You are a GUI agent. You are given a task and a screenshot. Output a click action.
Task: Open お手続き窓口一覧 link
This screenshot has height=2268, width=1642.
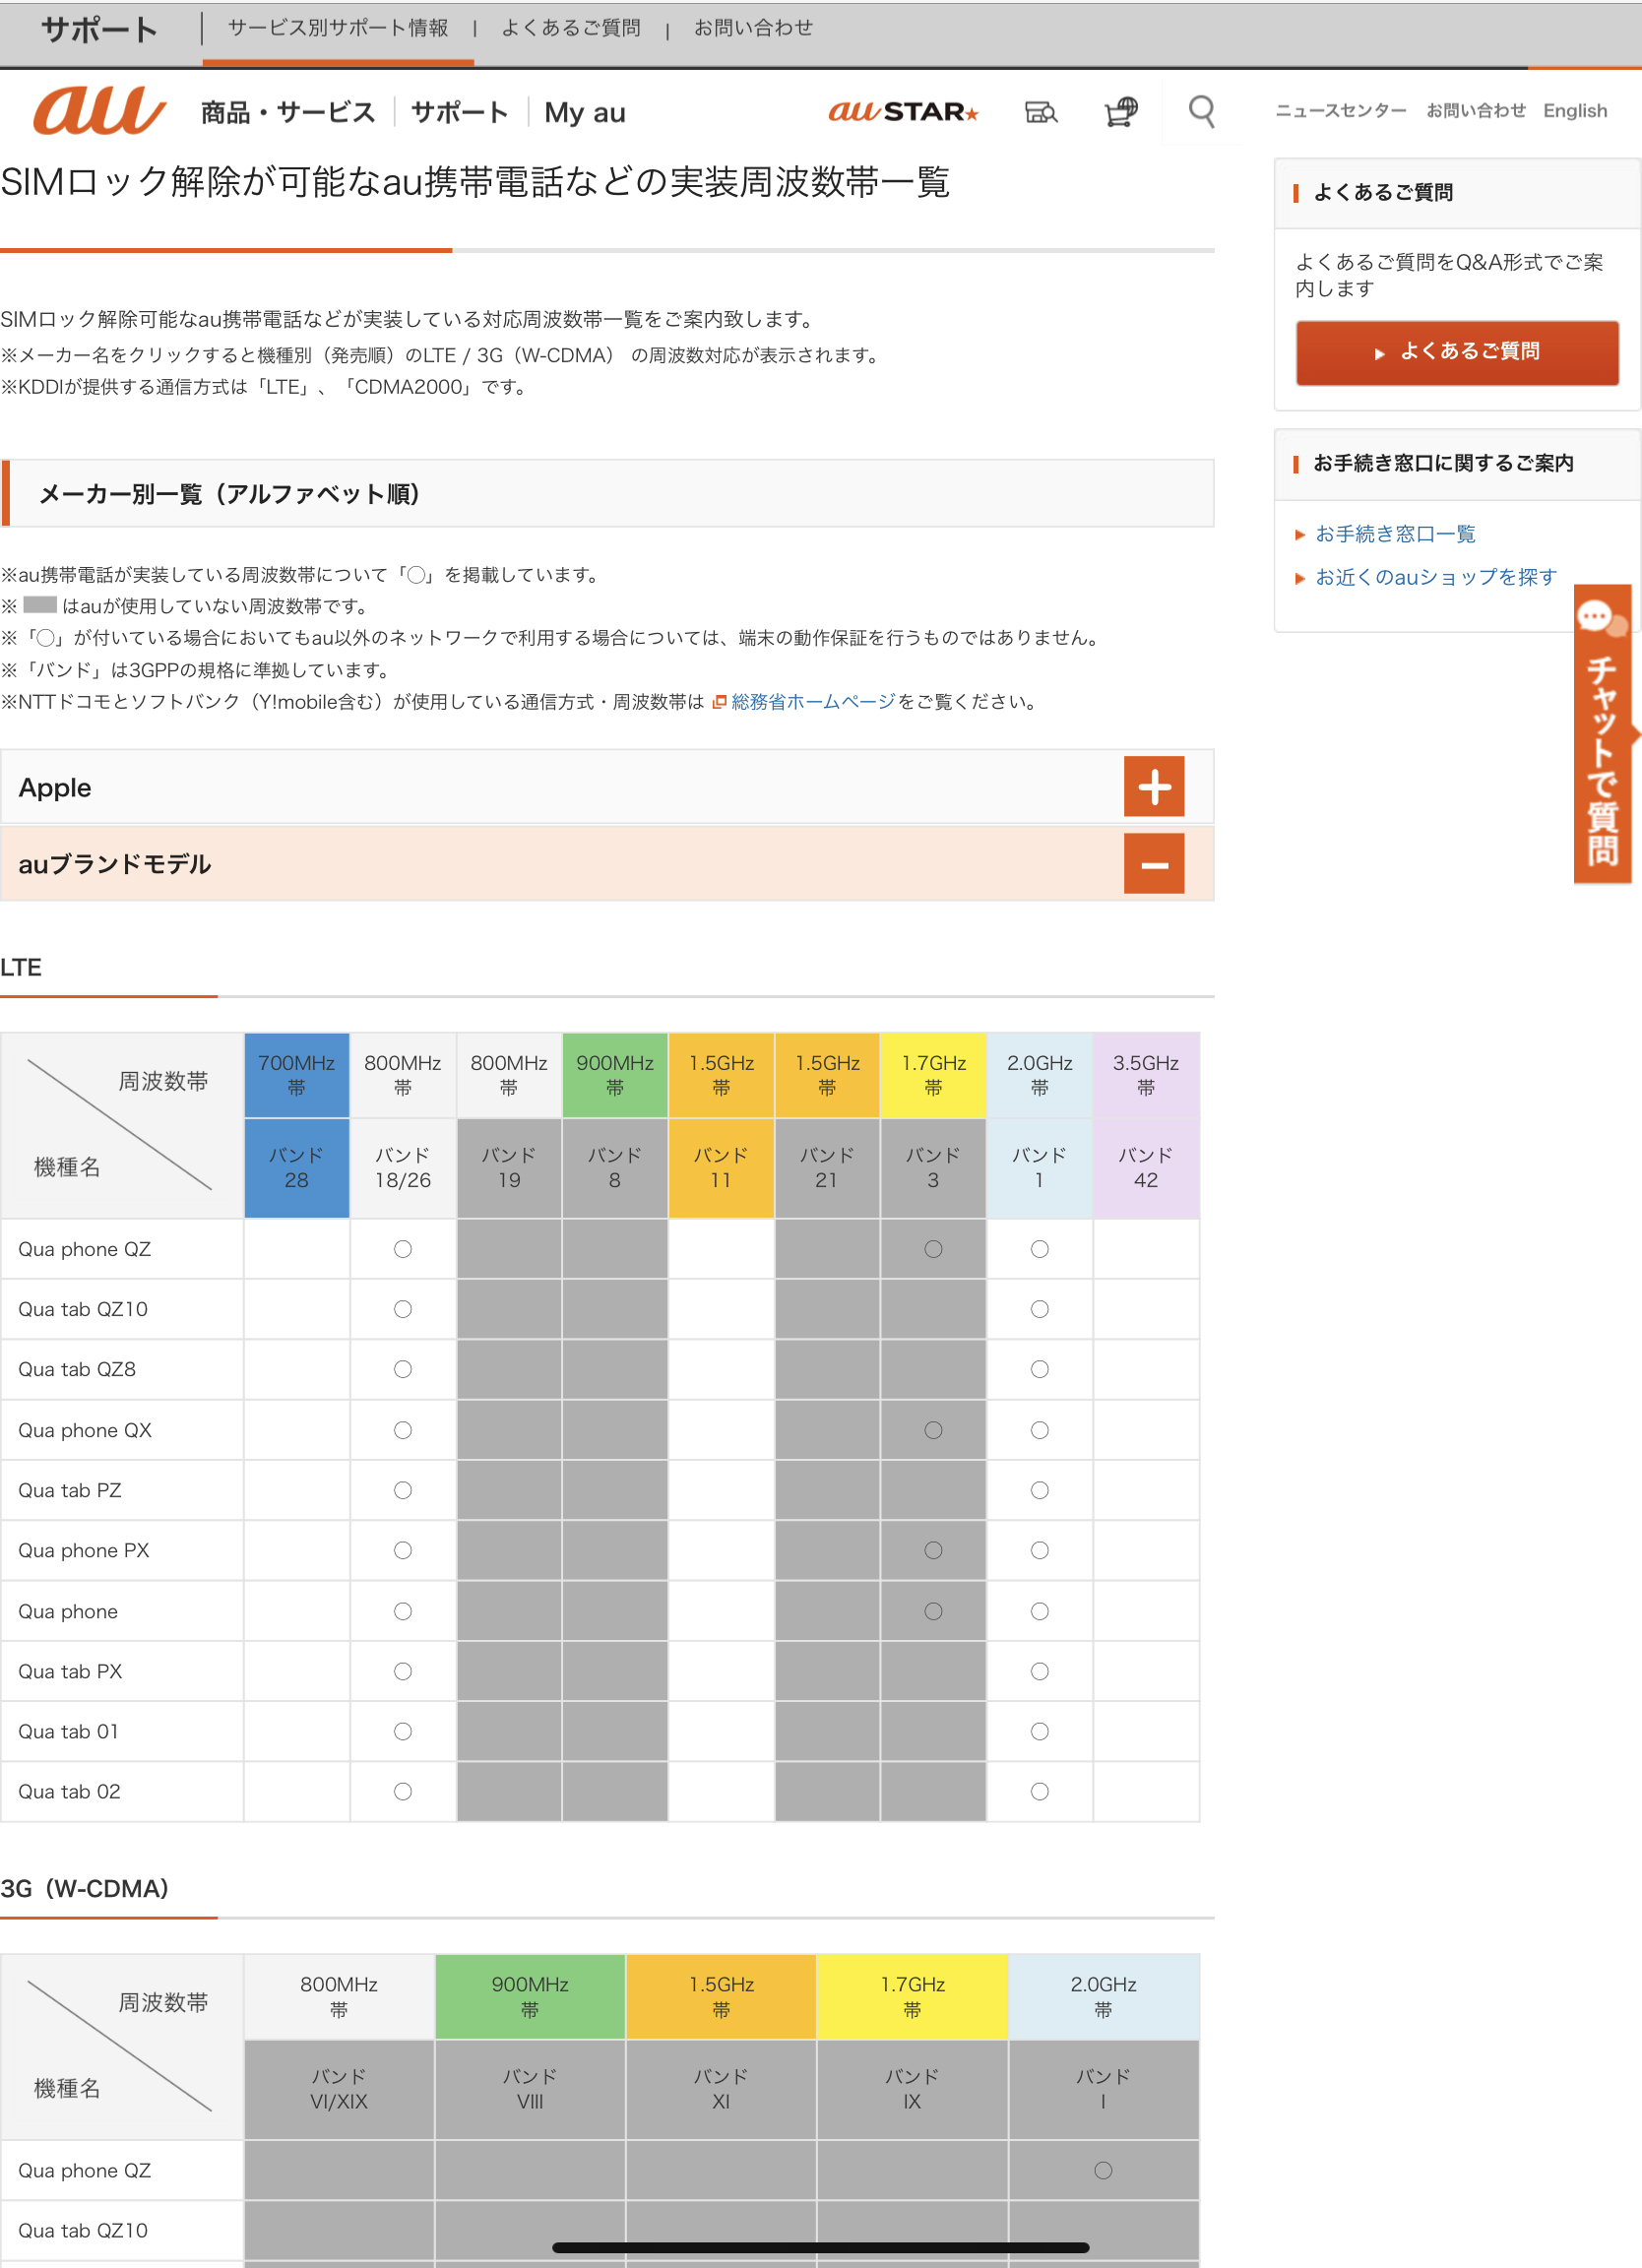click(x=1395, y=534)
